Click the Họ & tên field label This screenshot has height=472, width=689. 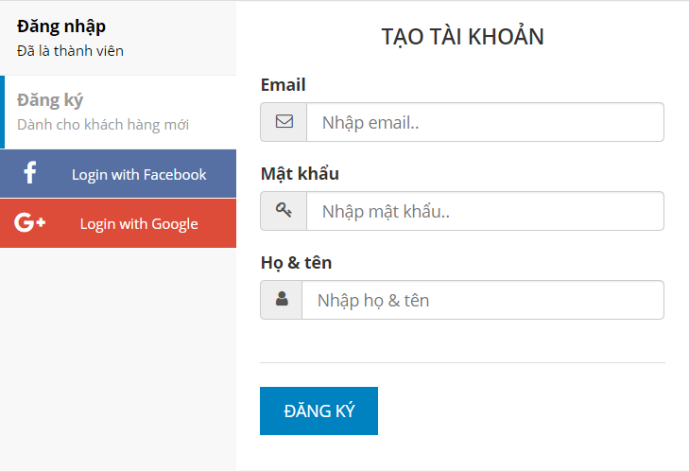[296, 263]
